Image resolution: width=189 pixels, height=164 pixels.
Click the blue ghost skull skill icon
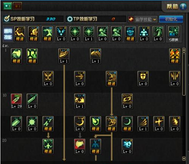pos(127,146)
